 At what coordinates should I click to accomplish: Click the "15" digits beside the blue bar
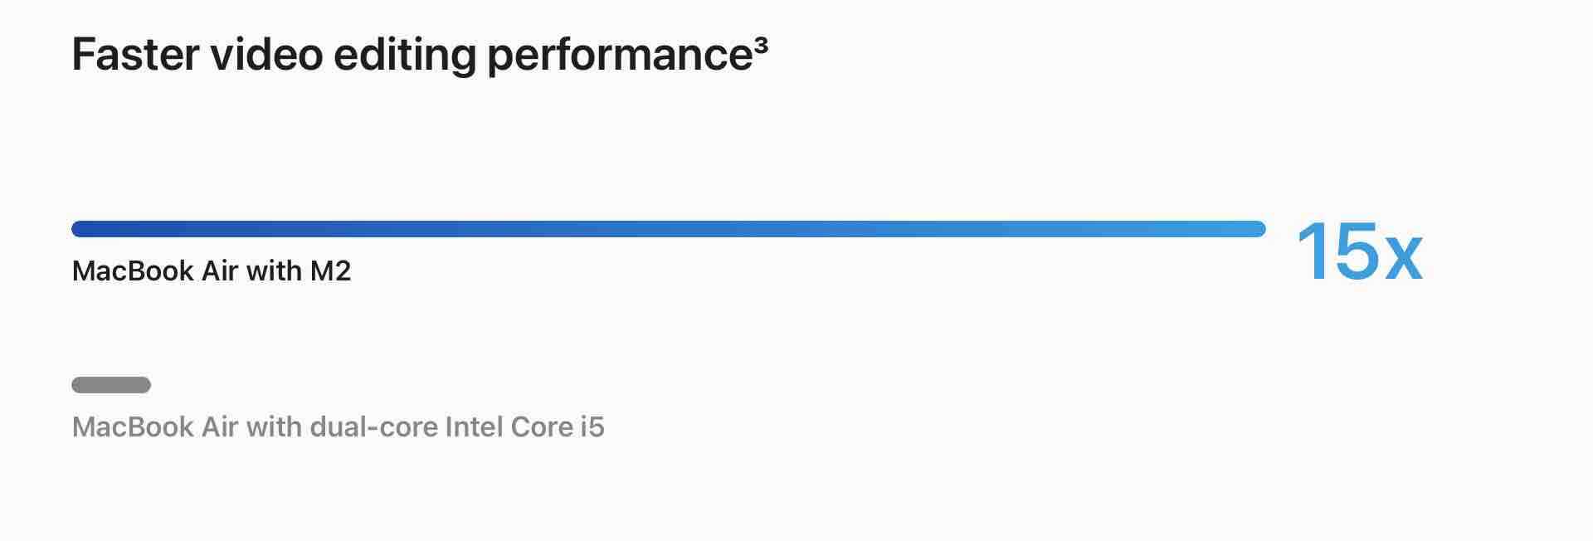(1337, 251)
